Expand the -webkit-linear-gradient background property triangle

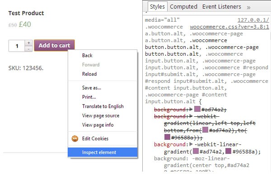point(191,144)
